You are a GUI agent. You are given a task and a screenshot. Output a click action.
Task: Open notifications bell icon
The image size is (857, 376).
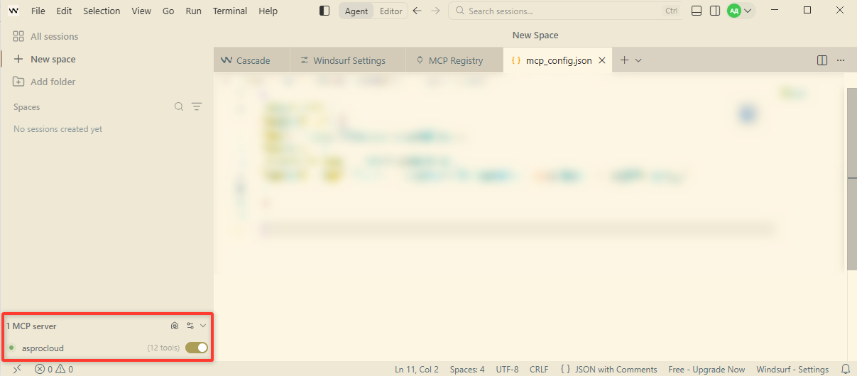845,369
